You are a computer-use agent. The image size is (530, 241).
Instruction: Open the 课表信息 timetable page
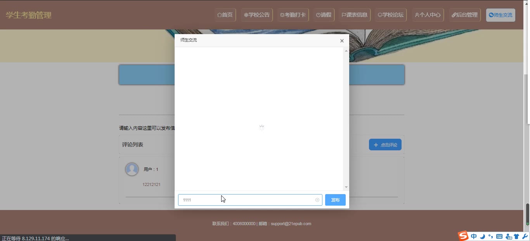tap(355, 15)
